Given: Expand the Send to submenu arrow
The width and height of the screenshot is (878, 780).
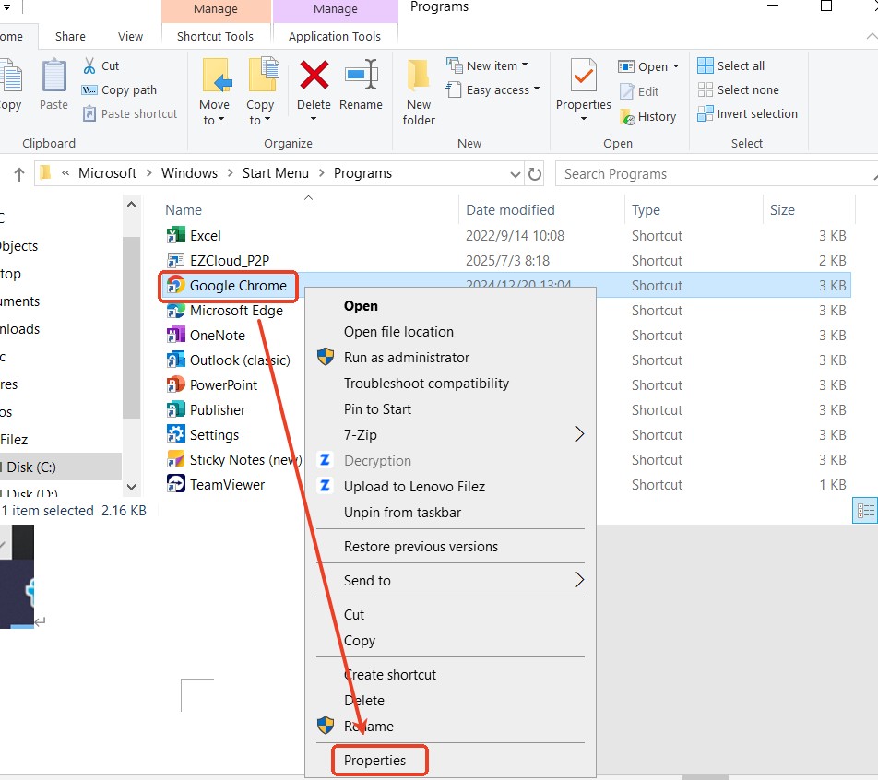Looking at the screenshot, I should pos(579,580).
